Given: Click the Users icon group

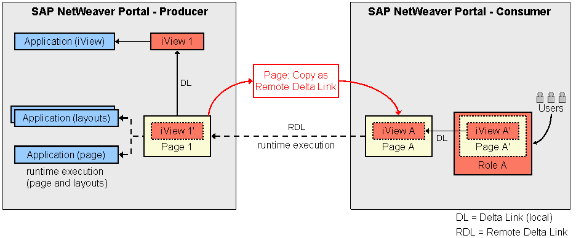Looking at the screenshot, I should pyautogui.click(x=551, y=97).
